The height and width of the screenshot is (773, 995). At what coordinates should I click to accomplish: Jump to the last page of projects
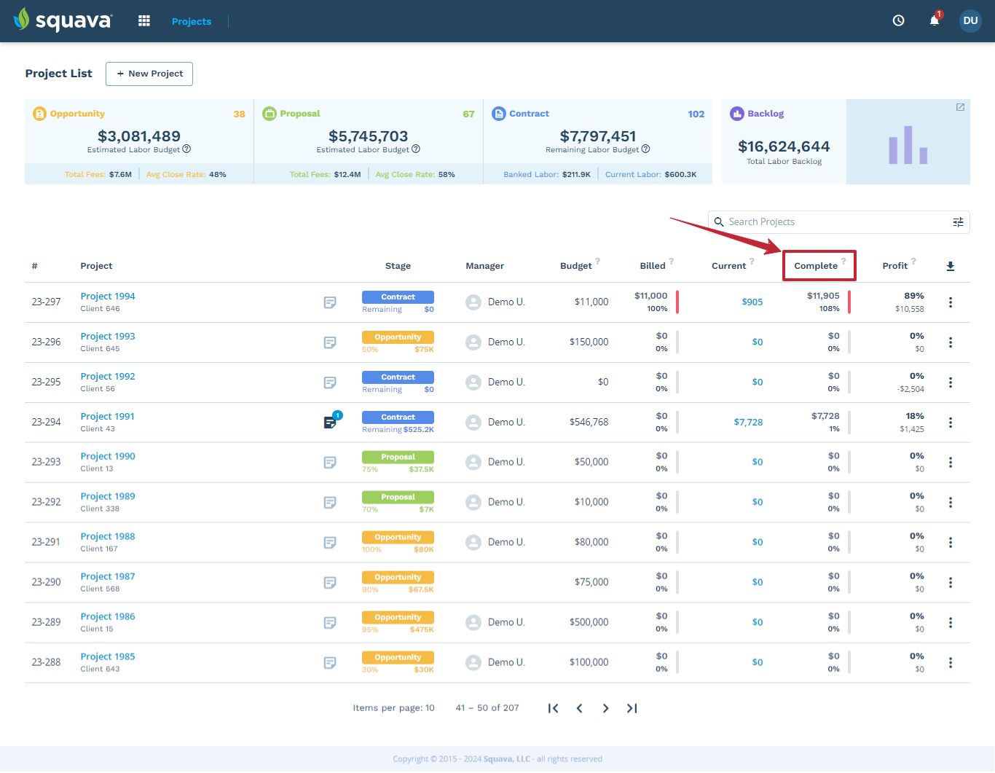click(x=632, y=707)
